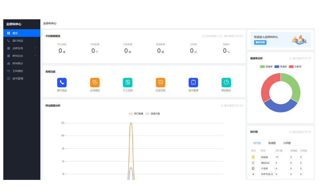Select 概览 in the sidebar menu
The image size is (321, 193).
point(22,33)
